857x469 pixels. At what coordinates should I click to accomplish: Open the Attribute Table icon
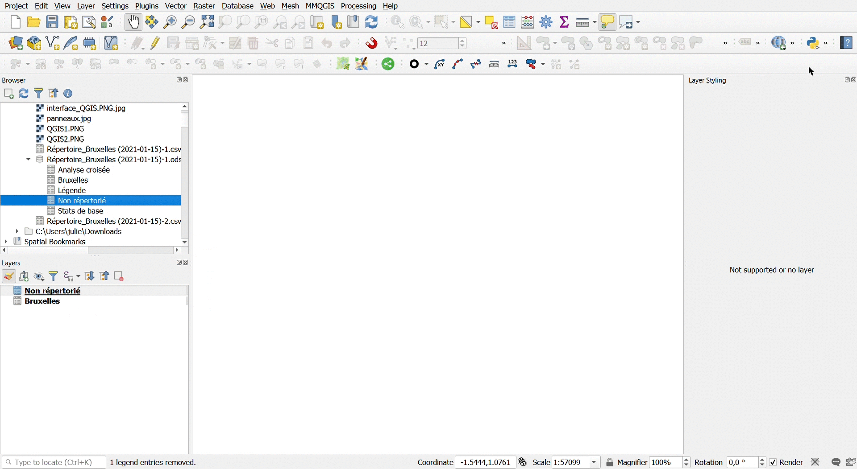[x=510, y=22]
